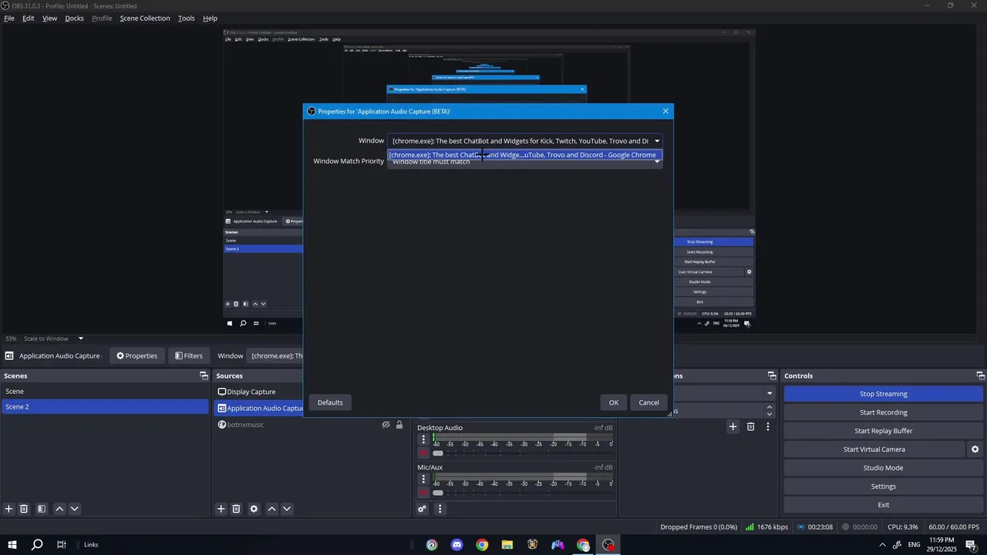
Task: Decrease transition duration with down stepper
Action: pyautogui.click(x=770, y=414)
